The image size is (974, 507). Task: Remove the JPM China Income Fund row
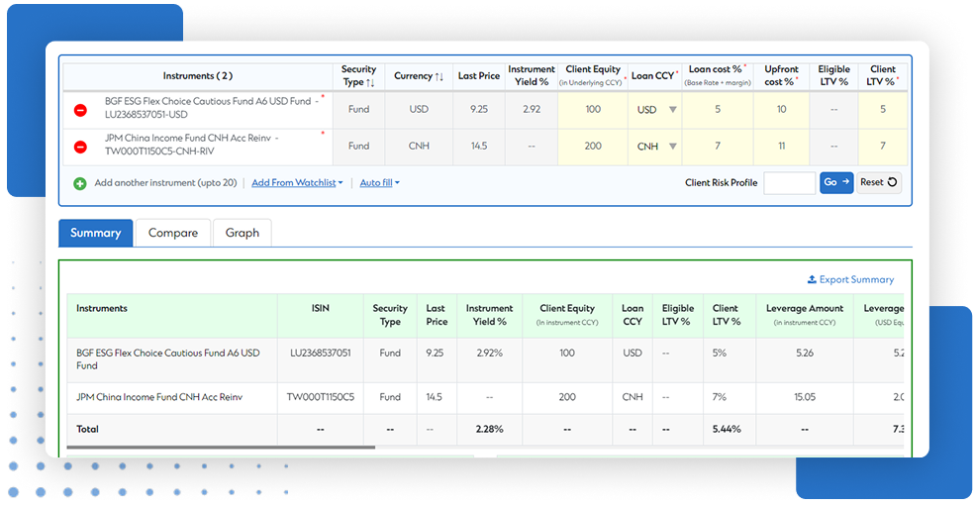(80, 147)
